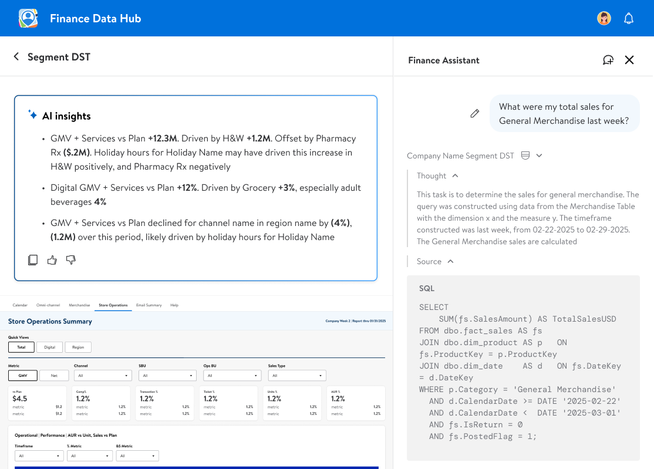The image size is (654, 469).
Task: Select the Digital quick view
Action: tap(49, 347)
